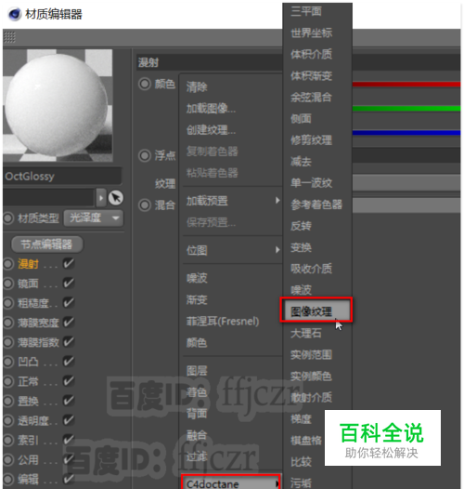464x489 pixels.
Task: Click the 节点编辑器 button
Action: click(47, 244)
